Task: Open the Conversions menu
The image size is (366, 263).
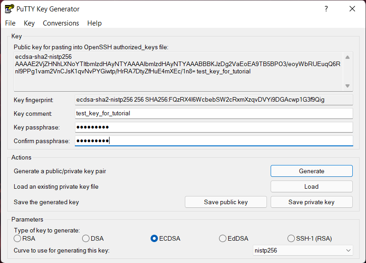Action: (61, 23)
